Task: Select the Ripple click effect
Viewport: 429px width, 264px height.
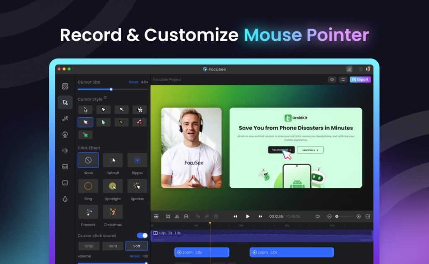Action: 137,160
